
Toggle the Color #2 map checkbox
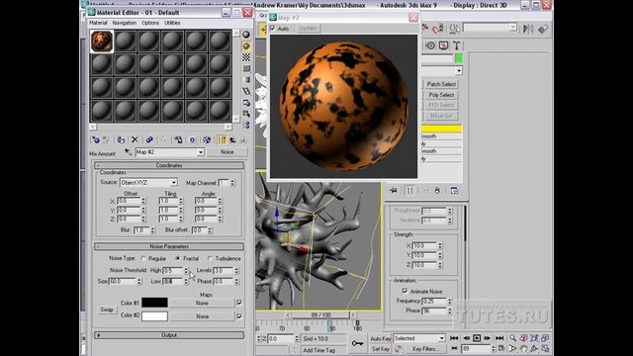239,316
